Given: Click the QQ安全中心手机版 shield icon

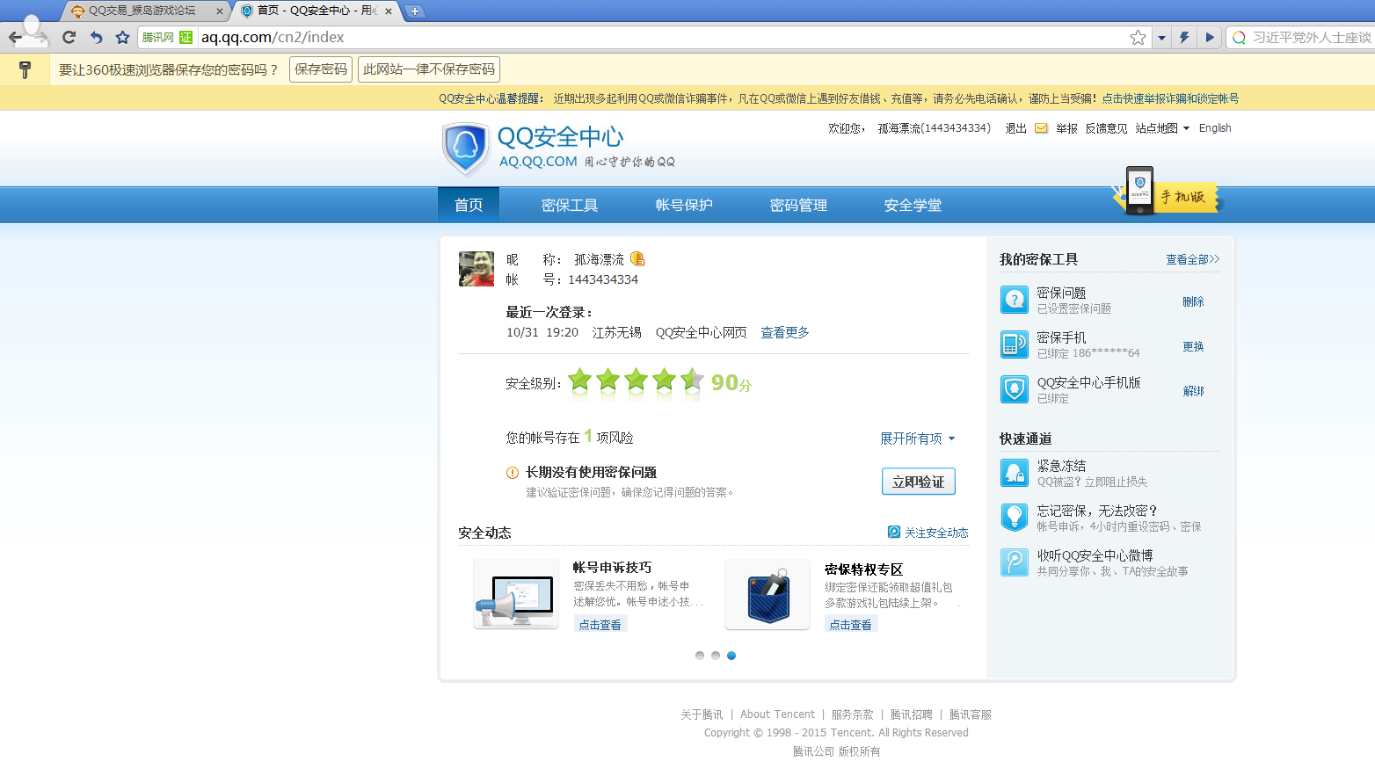Looking at the screenshot, I should tap(1015, 389).
